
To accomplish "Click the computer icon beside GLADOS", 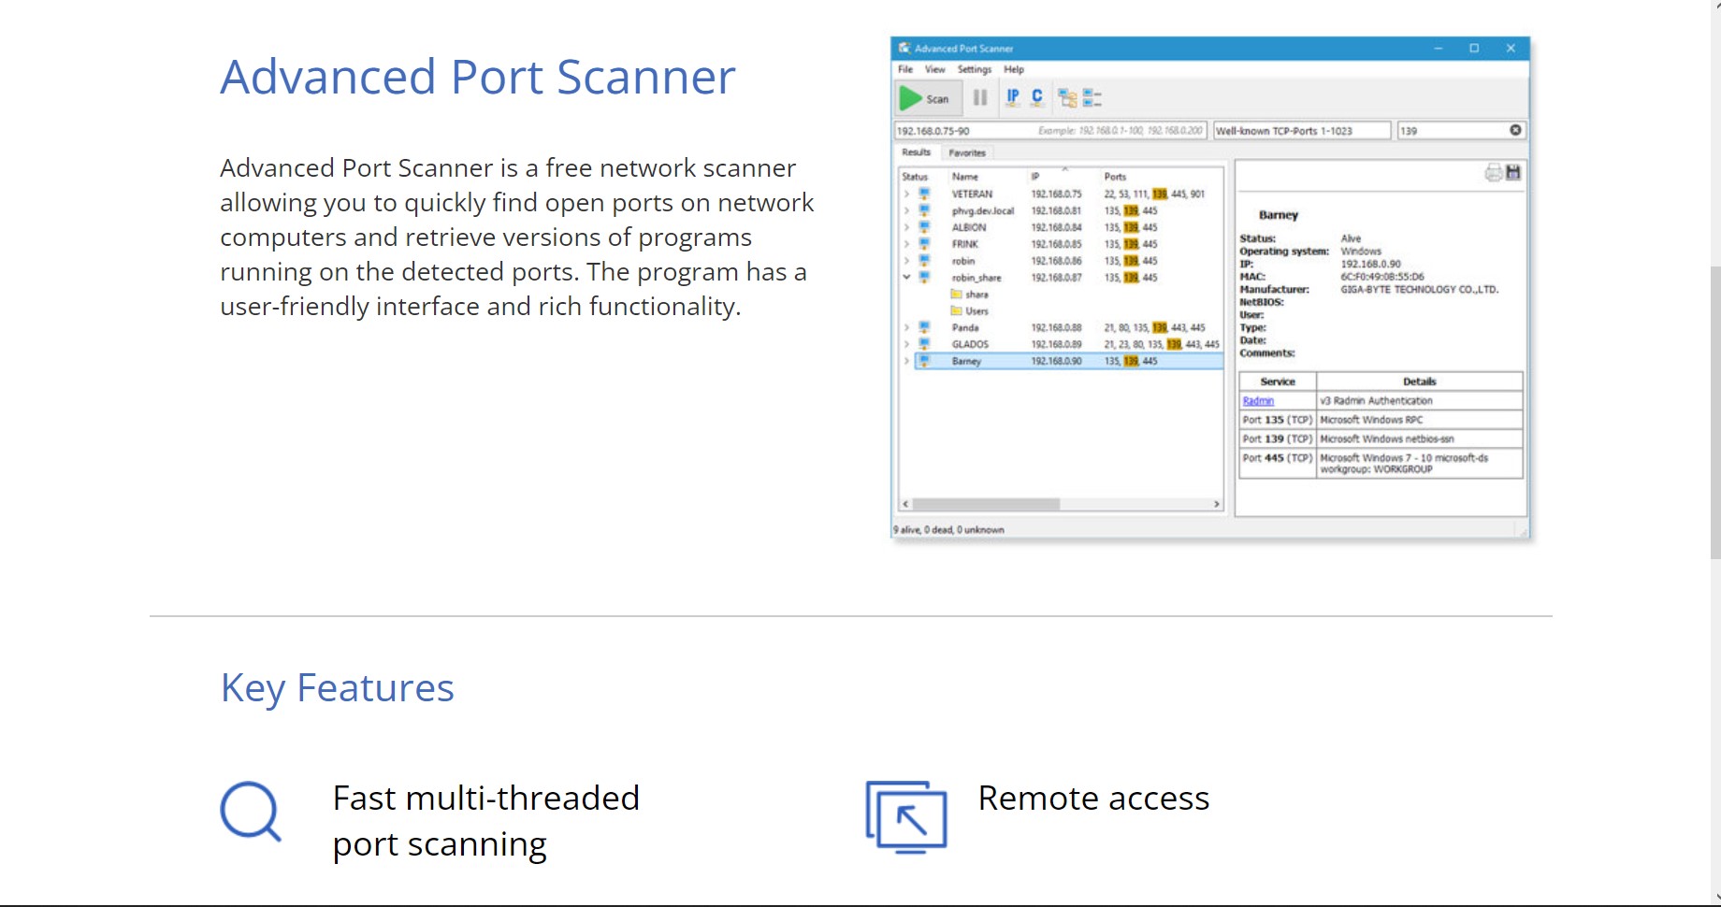I will [x=924, y=344].
